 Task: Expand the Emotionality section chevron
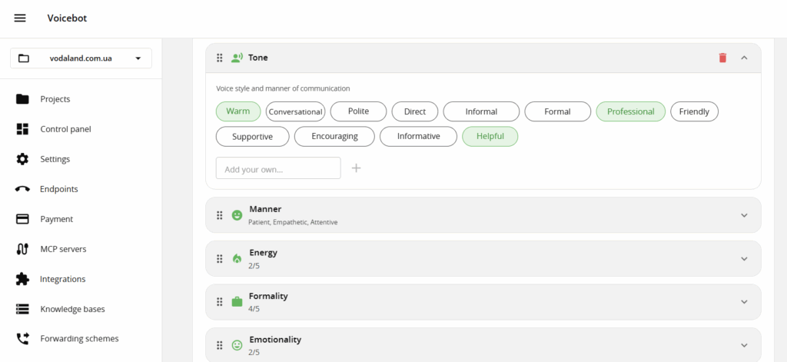click(x=744, y=345)
